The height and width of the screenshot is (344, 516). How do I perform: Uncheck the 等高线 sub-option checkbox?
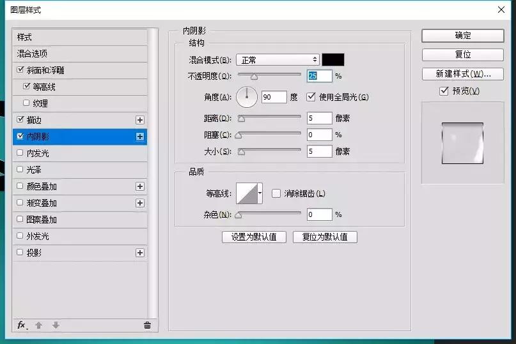27,86
